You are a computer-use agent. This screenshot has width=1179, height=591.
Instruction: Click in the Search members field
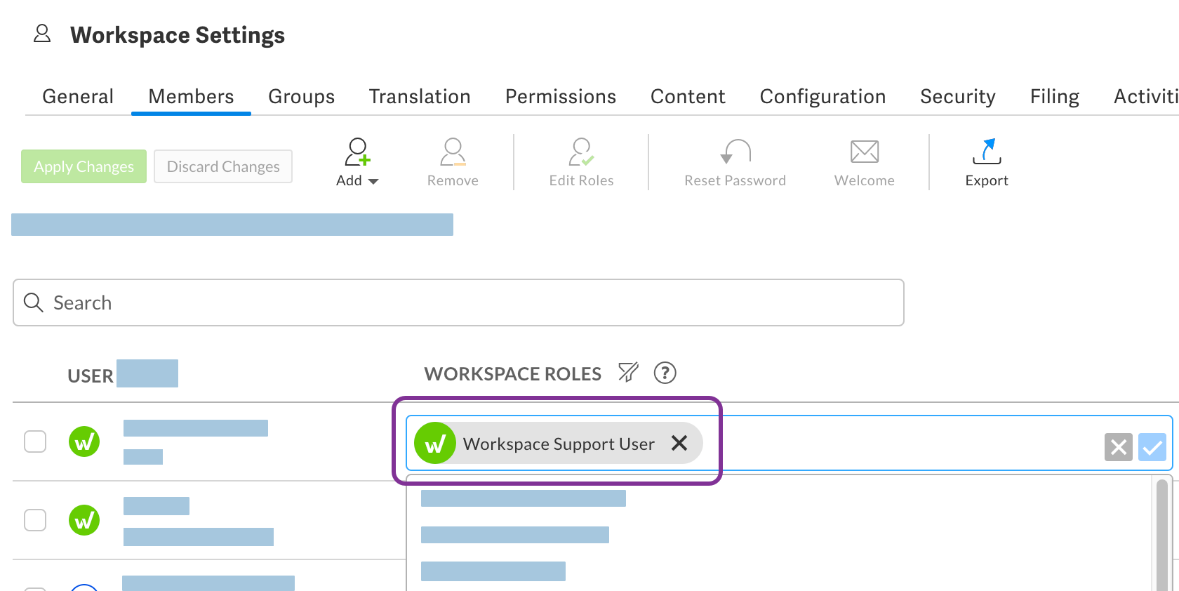[458, 303]
